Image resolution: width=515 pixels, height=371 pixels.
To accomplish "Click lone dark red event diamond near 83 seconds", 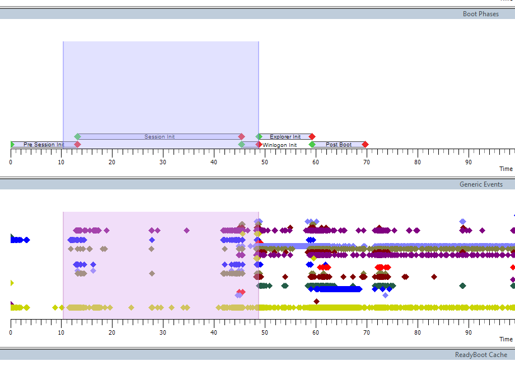I will coord(434,277).
